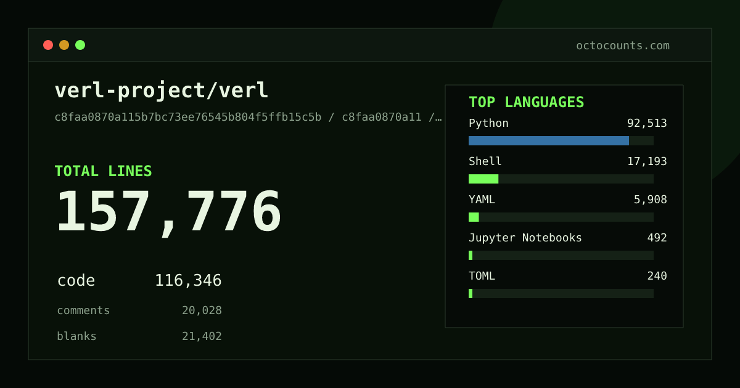This screenshot has height=388, width=740.
Task: Select the verl-project/verl repository title
Action: pos(162,91)
